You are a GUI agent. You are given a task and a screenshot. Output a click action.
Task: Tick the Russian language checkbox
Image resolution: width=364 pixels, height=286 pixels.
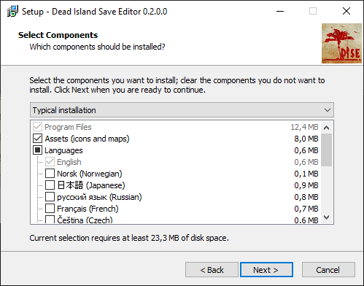50,197
